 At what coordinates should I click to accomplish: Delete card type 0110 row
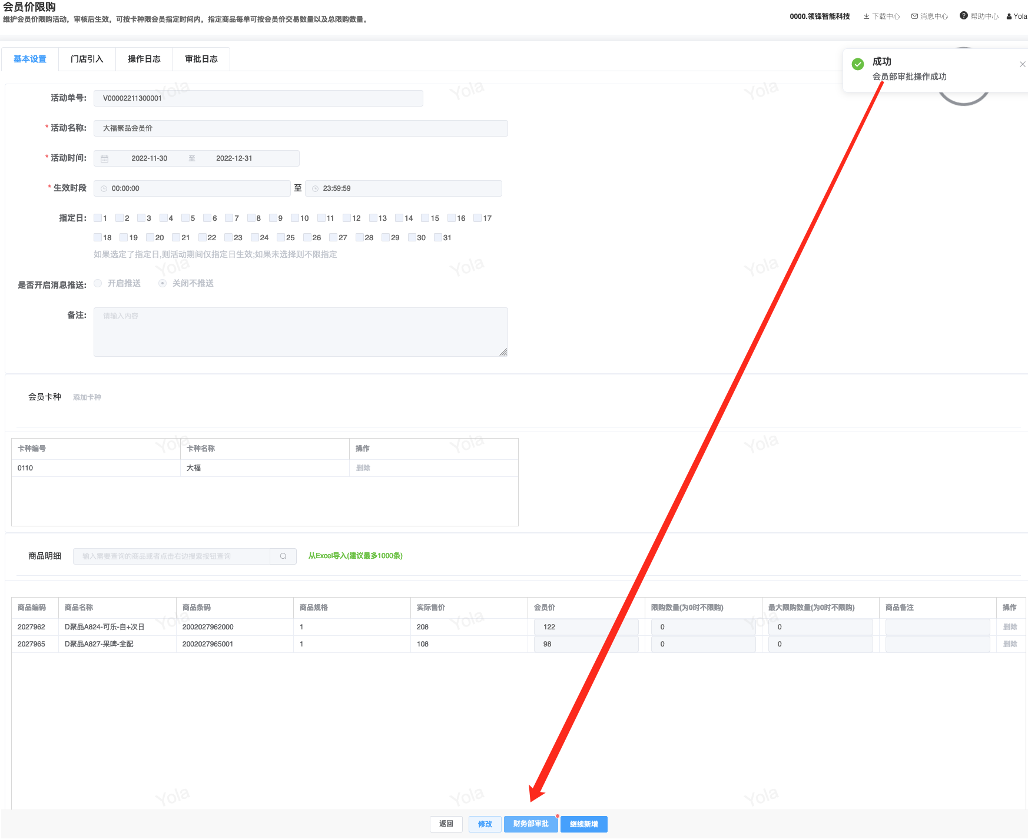click(363, 468)
